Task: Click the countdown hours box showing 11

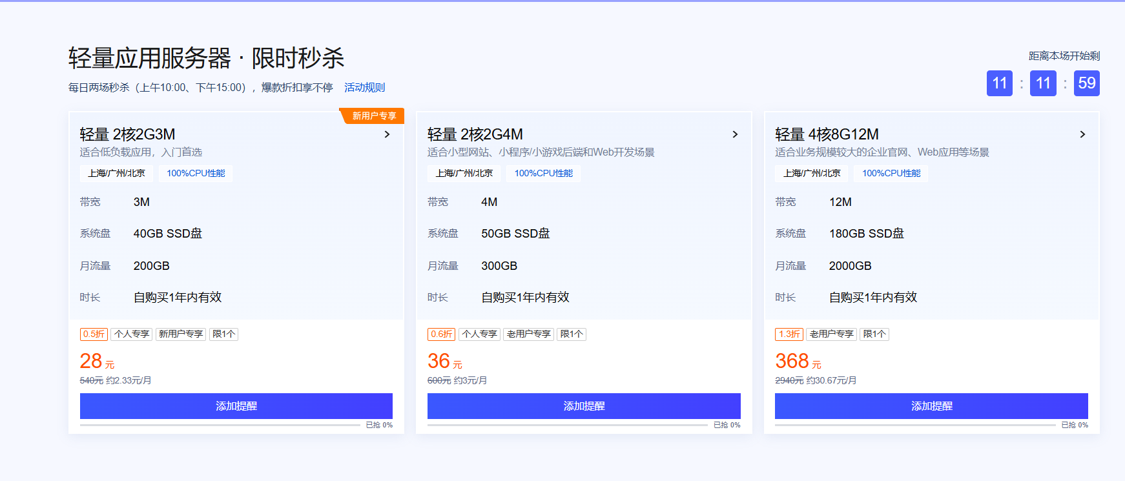Action: (x=1000, y=83)
